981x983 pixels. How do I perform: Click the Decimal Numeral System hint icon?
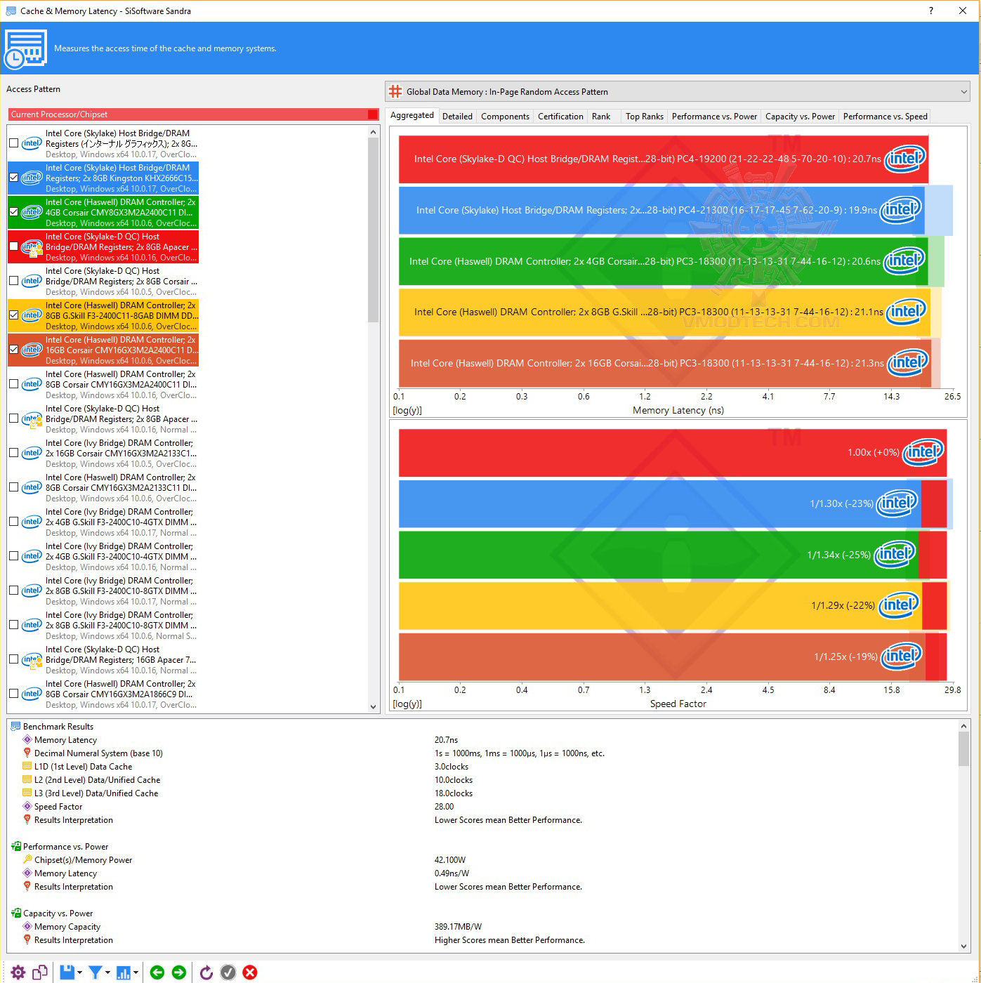pyautogui.click(x=27, y=753)
